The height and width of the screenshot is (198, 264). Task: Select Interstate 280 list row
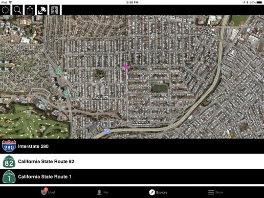pos(132,146)
